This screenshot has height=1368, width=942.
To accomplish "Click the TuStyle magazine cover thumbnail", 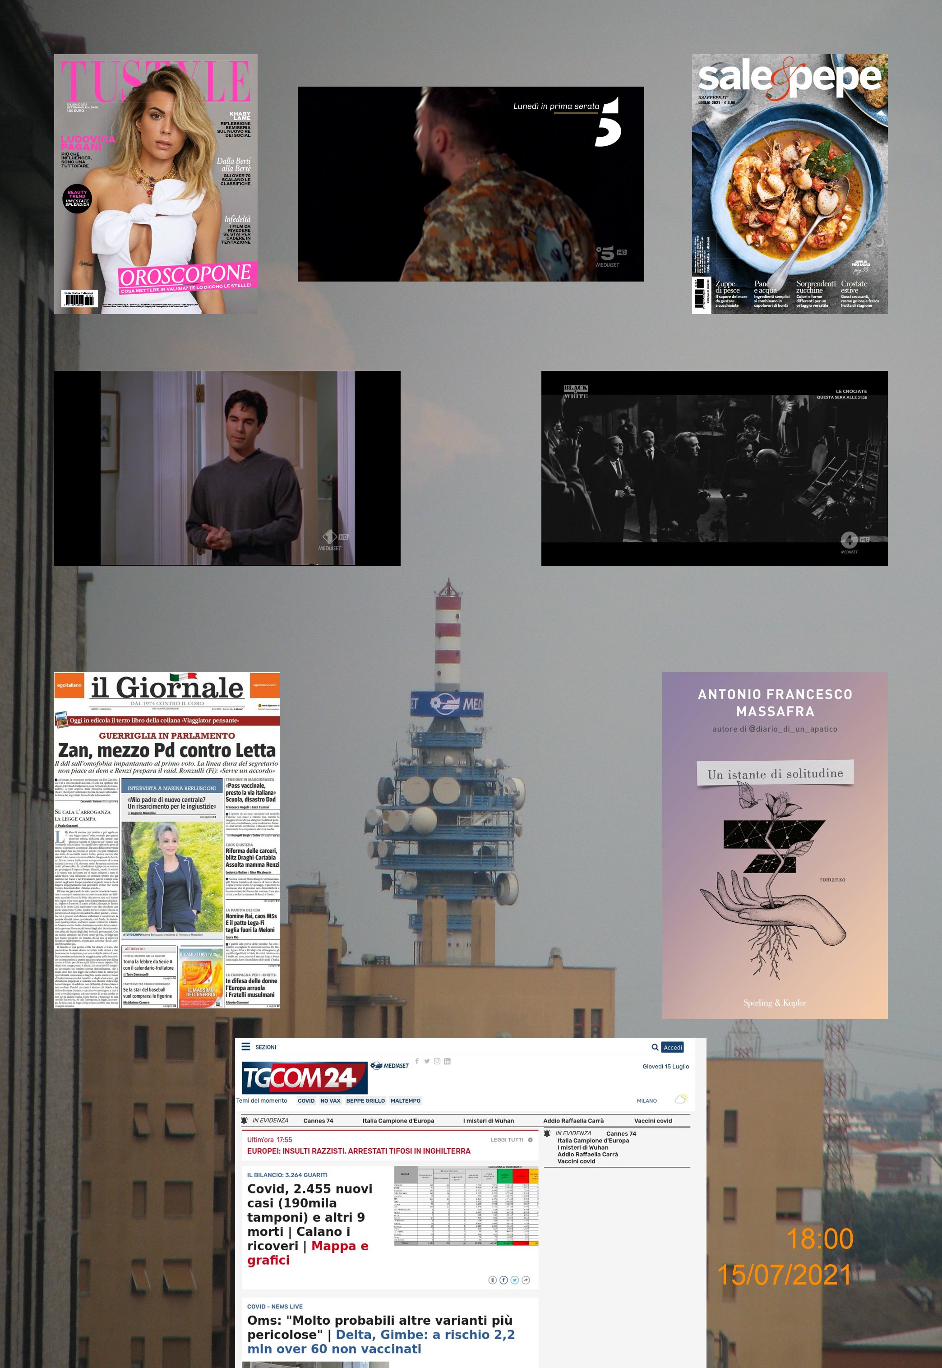I will (x=156, y=184).
